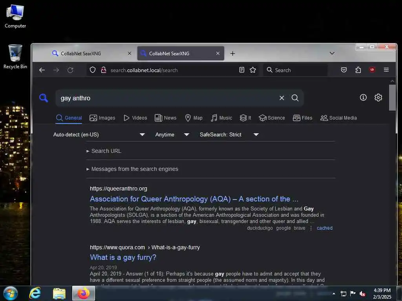Submit search with the magnifier button
This screenshot has width=402, height=301.
tap(295, 98)
